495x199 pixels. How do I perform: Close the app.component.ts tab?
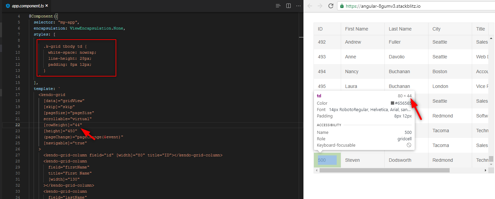point(47,6)
